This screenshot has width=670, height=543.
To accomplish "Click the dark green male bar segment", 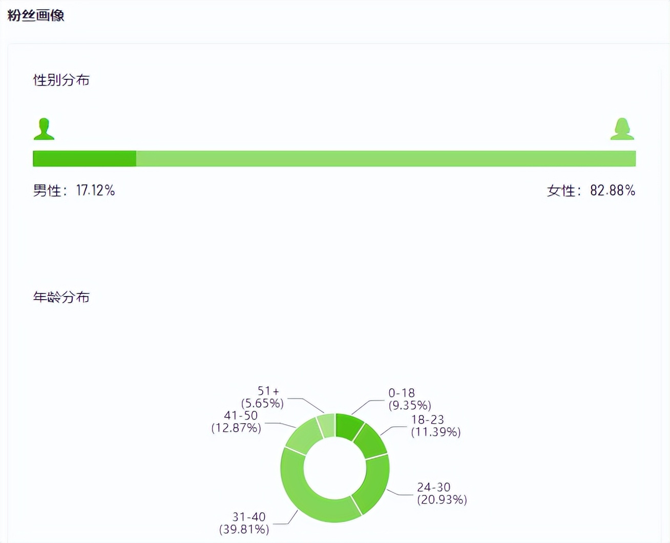I will (85, 159).
